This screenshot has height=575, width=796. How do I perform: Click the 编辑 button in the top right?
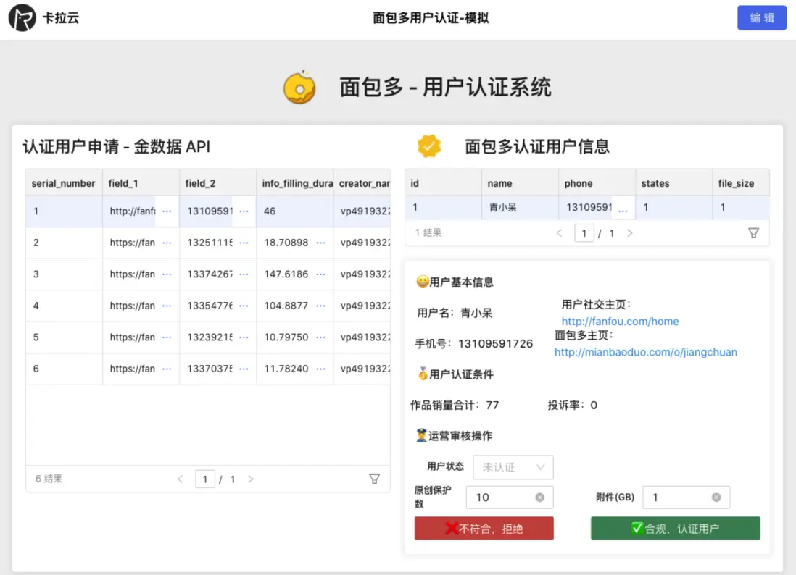(x=761, y=17)
